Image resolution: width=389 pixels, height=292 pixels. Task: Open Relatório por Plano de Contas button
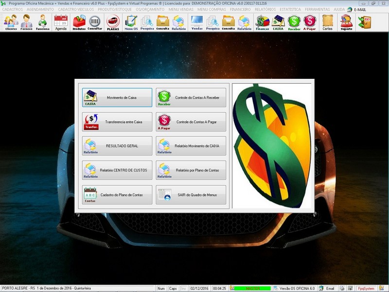[191, 170]
